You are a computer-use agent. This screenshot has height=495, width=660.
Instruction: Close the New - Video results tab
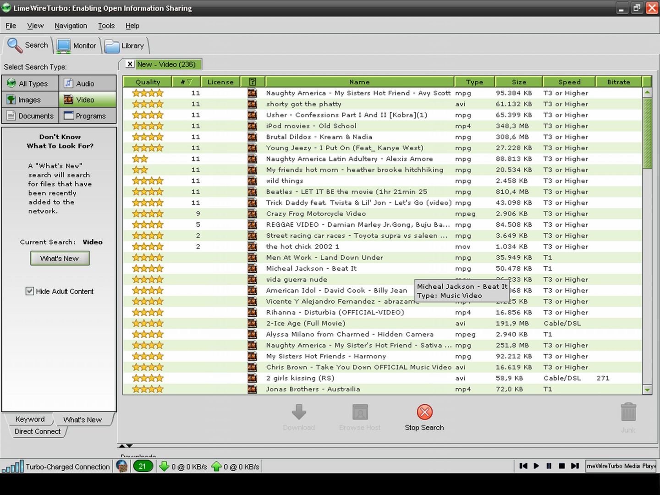click(130, 65)
